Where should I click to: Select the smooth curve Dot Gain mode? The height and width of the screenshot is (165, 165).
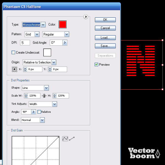pyautogui.click(x=65, y=139)
